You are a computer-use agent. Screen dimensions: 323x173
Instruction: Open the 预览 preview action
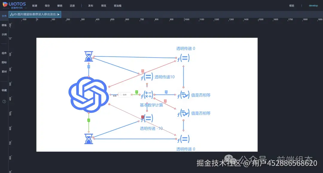click(x=103, y=5)
